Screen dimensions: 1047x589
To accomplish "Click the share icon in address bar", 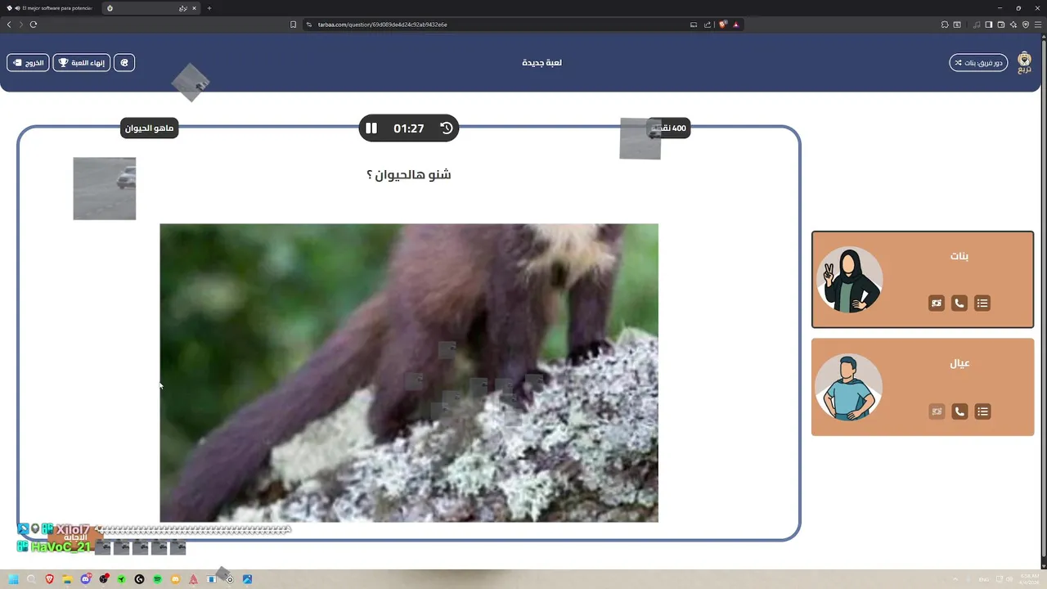I will [708, 25].
